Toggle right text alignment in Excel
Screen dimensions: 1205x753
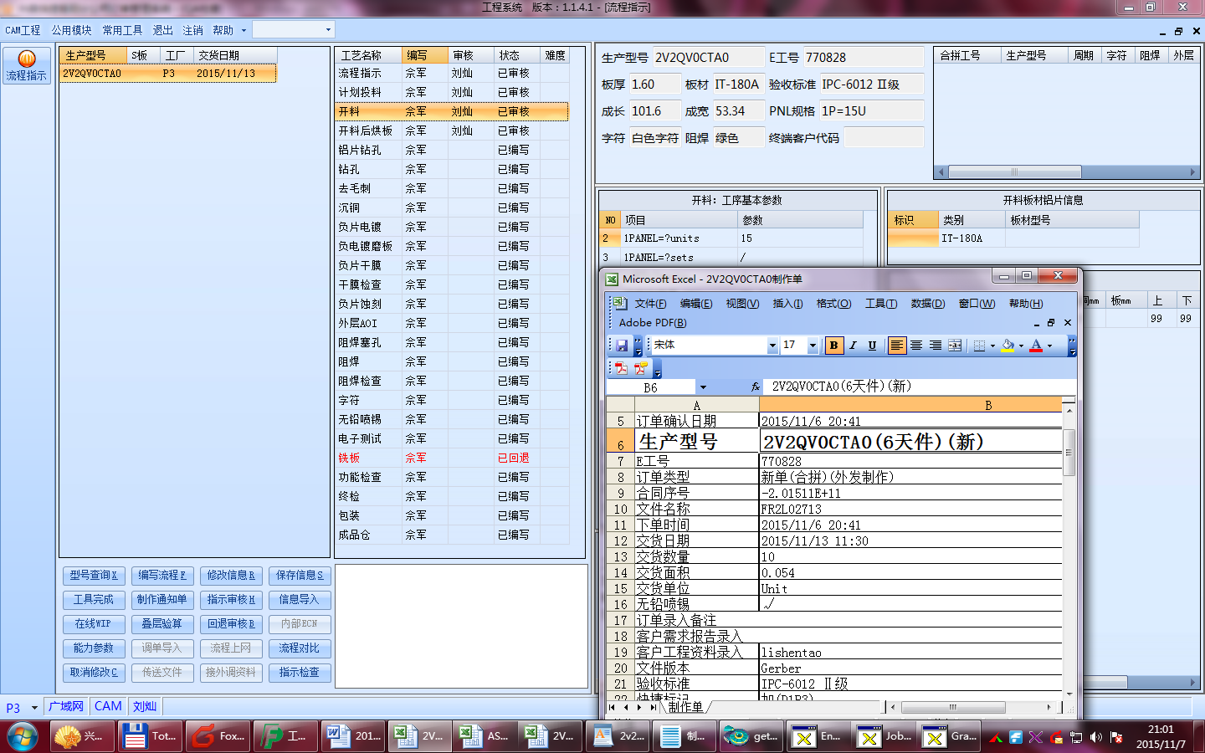coord(936,345)
